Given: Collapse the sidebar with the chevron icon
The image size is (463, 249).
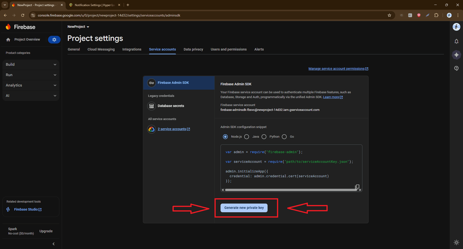Looking at the screenshot, I should coord(54,244).
